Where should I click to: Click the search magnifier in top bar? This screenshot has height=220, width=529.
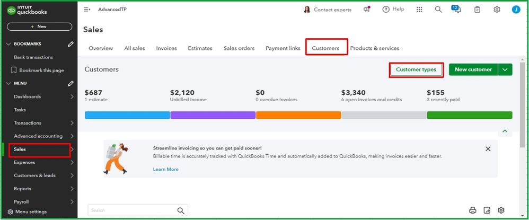coord(438,10)
